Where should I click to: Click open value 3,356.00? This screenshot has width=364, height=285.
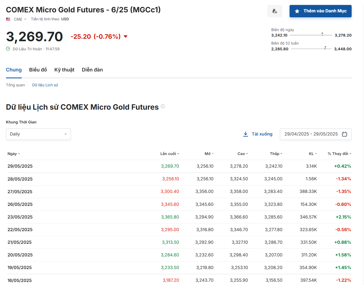204,192
